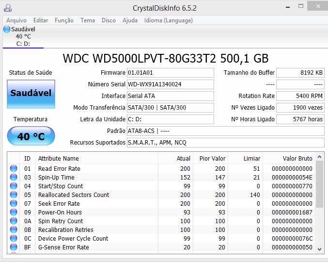This screenshot has height=262, width=328.
Task: Click the Pior Valor column header
Action: [x=211, y=158]
